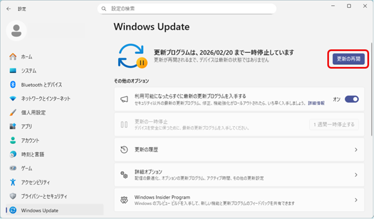The width and height of the screenshot is (374, 219).
Task: Click the Windows Insider Program heart icon
Action: pos(124,200)
